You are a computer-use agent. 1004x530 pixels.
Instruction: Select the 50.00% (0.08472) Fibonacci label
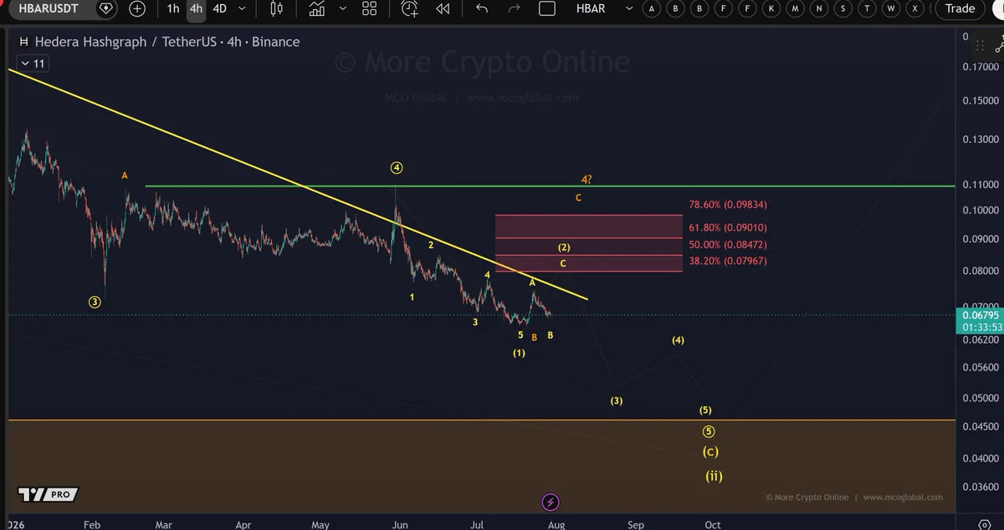[727, 245]
